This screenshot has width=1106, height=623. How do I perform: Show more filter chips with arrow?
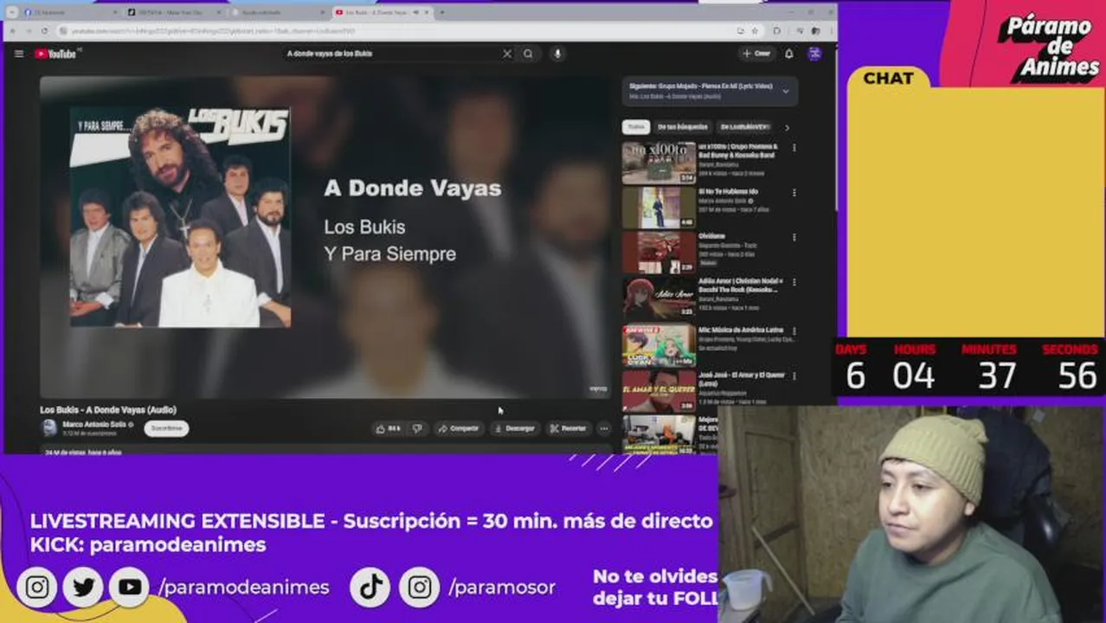pyautogui.click(x=787, y=127)
